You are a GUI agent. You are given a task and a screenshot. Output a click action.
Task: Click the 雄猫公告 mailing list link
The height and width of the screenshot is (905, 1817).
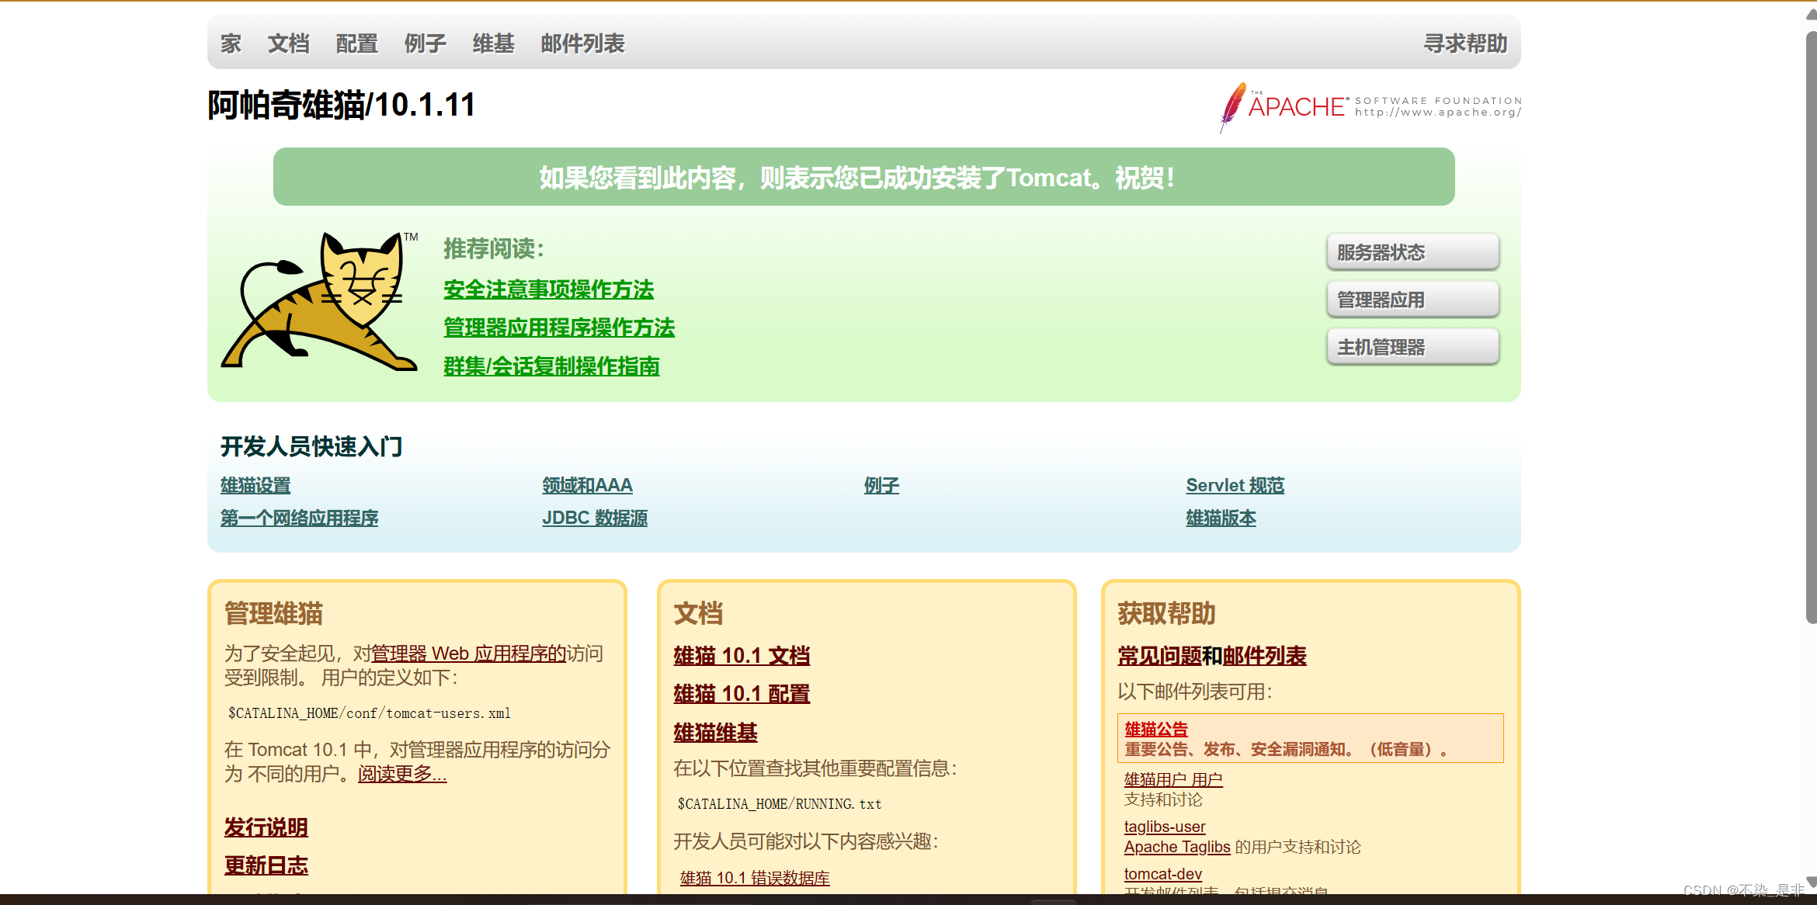point(1155,728)
